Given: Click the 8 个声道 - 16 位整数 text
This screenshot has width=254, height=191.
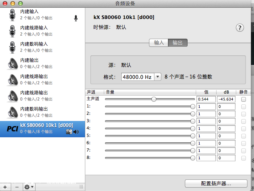Looking at the screenshot, I should [x=188, y=77].
